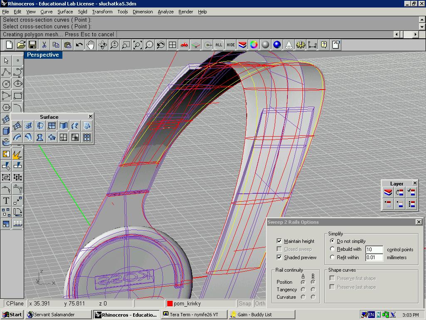Select Do not simplify radio button
The width and height of the screenshot is (426, 320).
click(x=332, y=241)
